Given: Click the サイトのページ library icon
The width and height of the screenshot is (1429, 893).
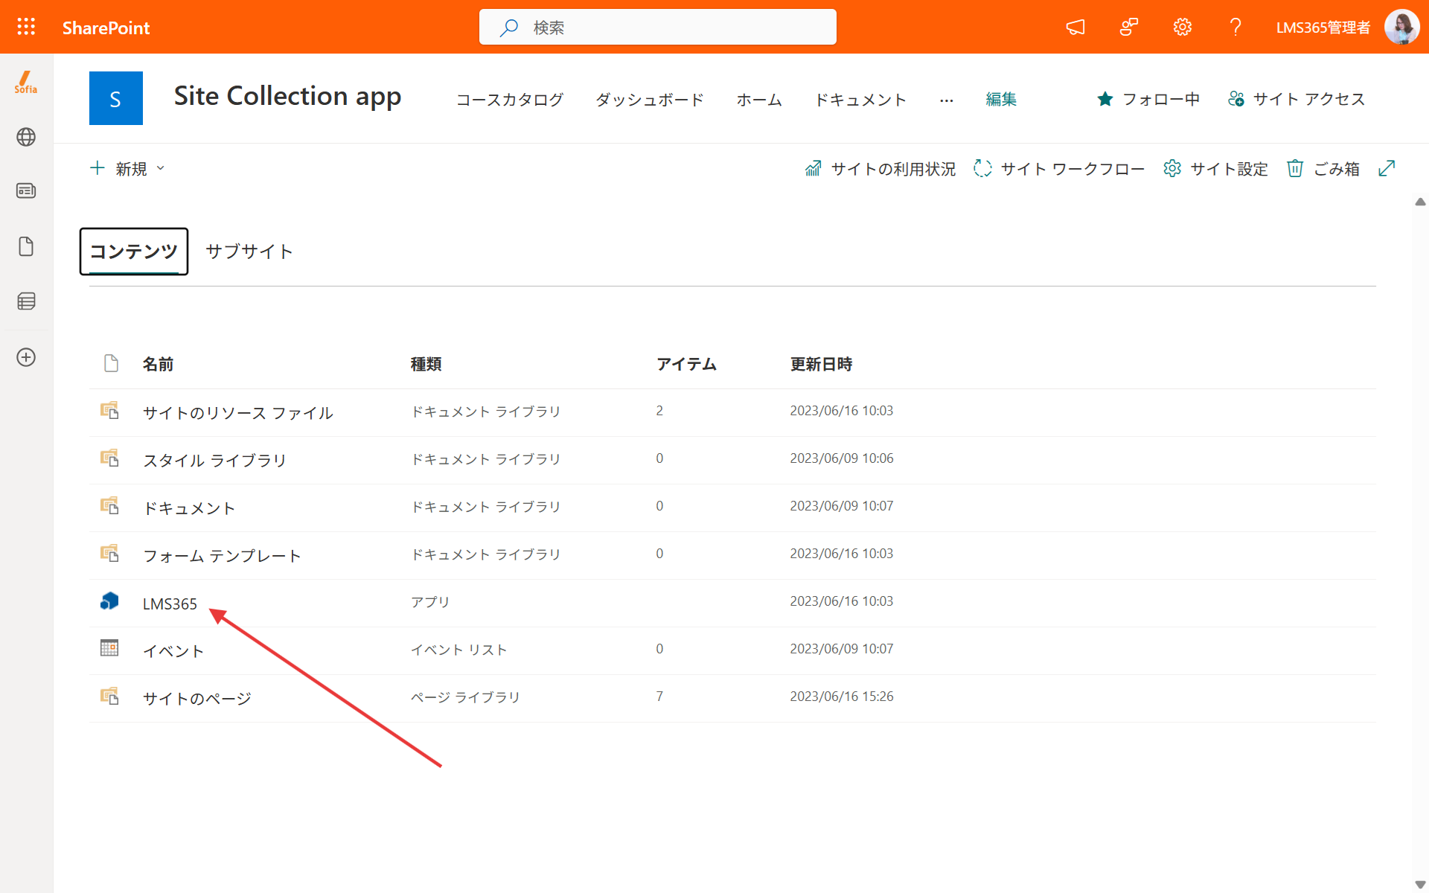Looking at the screenshot, I should (109, 696).
